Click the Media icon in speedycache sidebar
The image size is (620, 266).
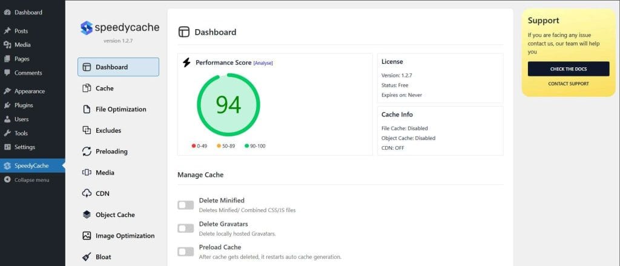tap(87, 173)
